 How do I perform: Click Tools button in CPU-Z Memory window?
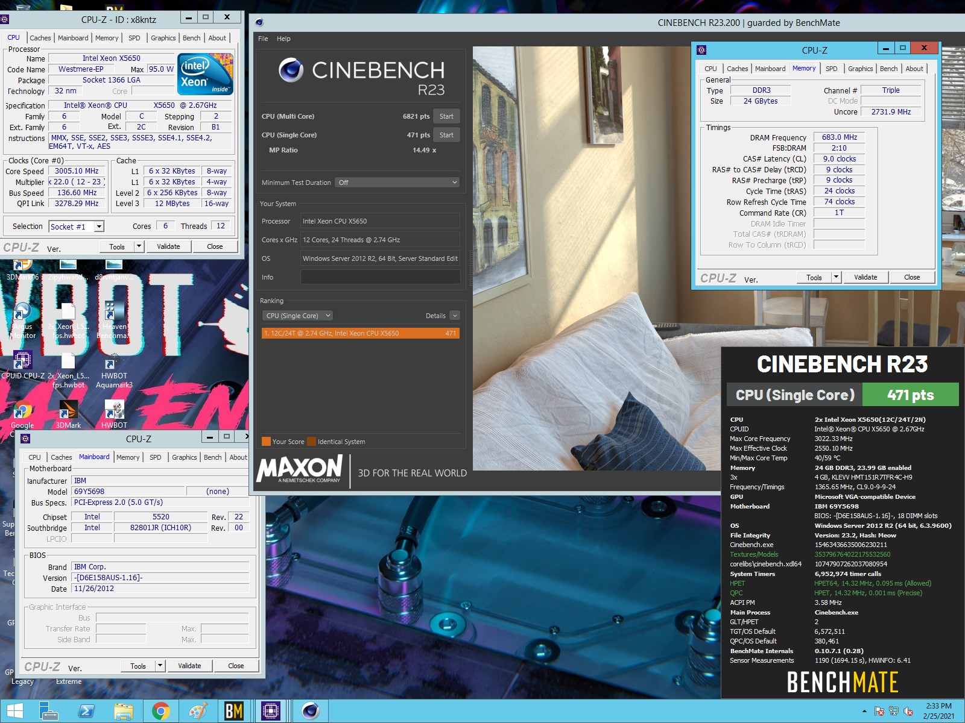(x=814, y=277)
